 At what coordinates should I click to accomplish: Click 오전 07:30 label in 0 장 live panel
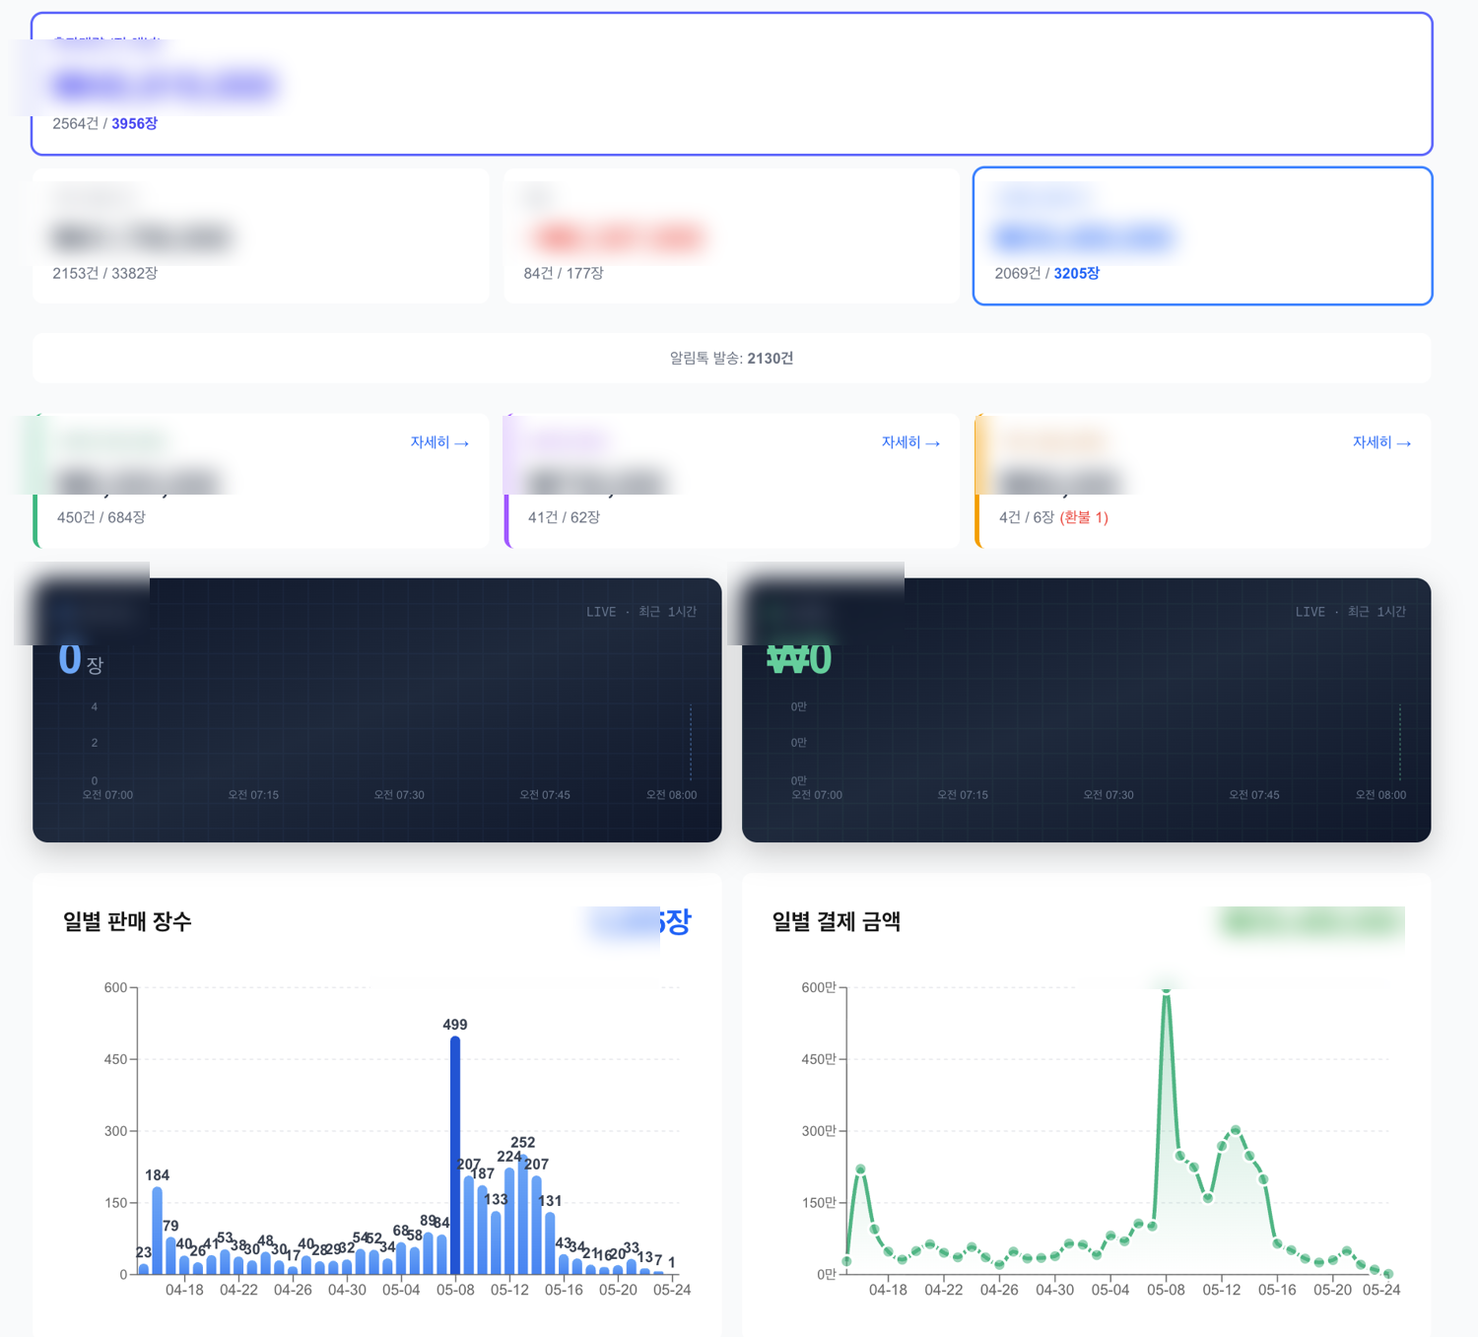click(x=399, y=795)
